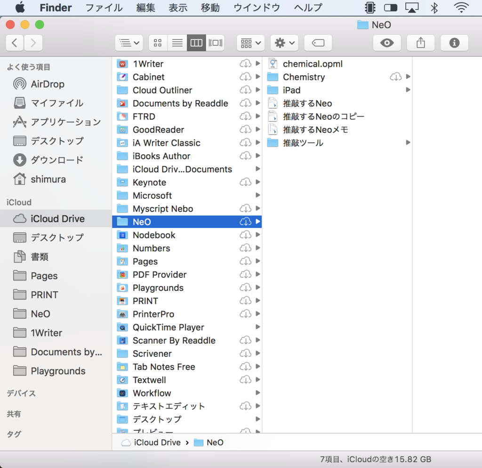Click the Share toolbar button
This screenshot has height=468, width=482.
(421, 43)
